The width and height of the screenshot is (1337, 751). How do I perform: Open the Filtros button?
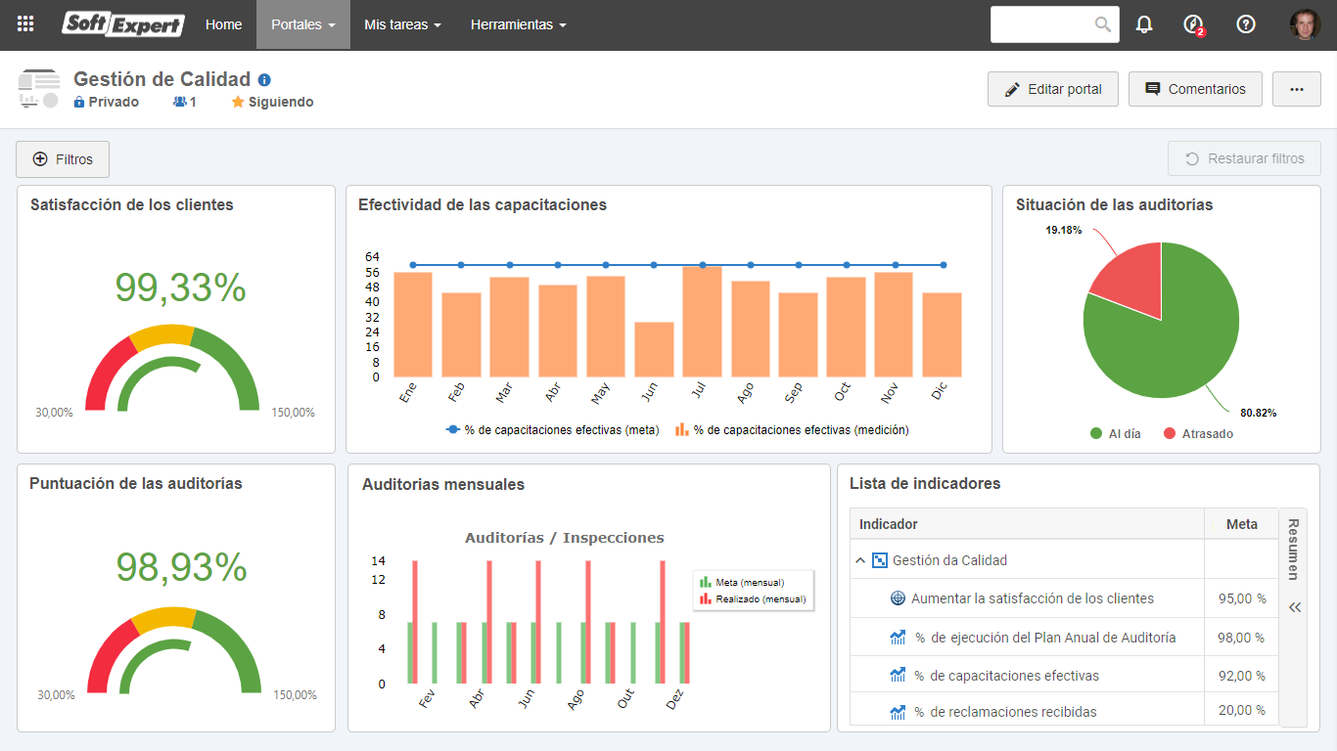[x=63, y=159]
